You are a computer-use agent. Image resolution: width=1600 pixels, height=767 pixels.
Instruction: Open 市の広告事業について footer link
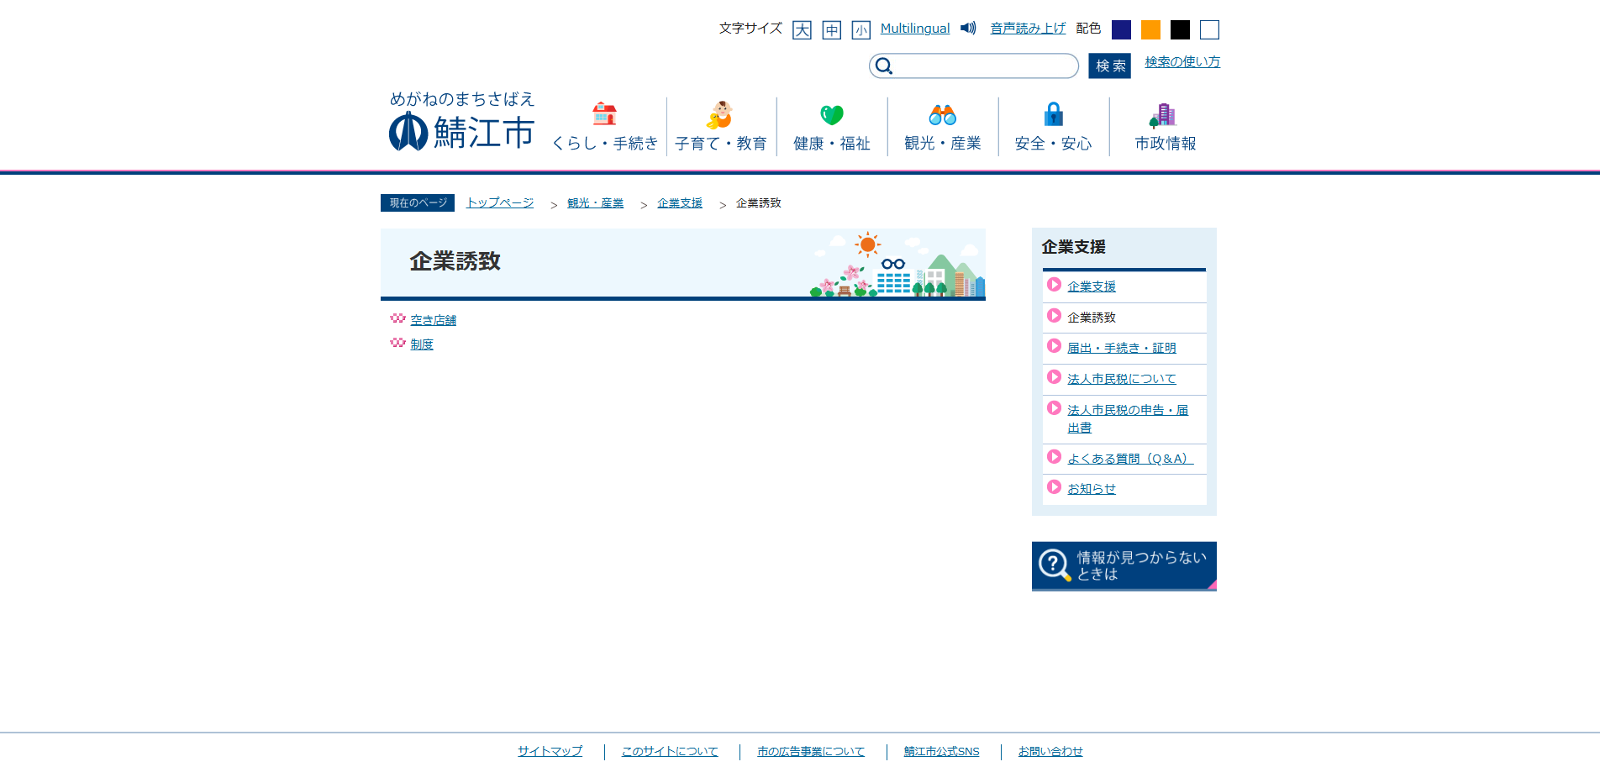[x=811, y=752]
